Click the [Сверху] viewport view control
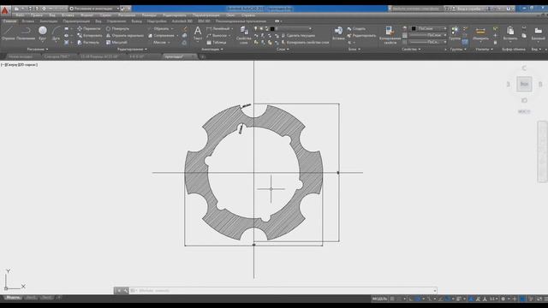This screenshot has width=548, height=308. [x=12, y=65]
